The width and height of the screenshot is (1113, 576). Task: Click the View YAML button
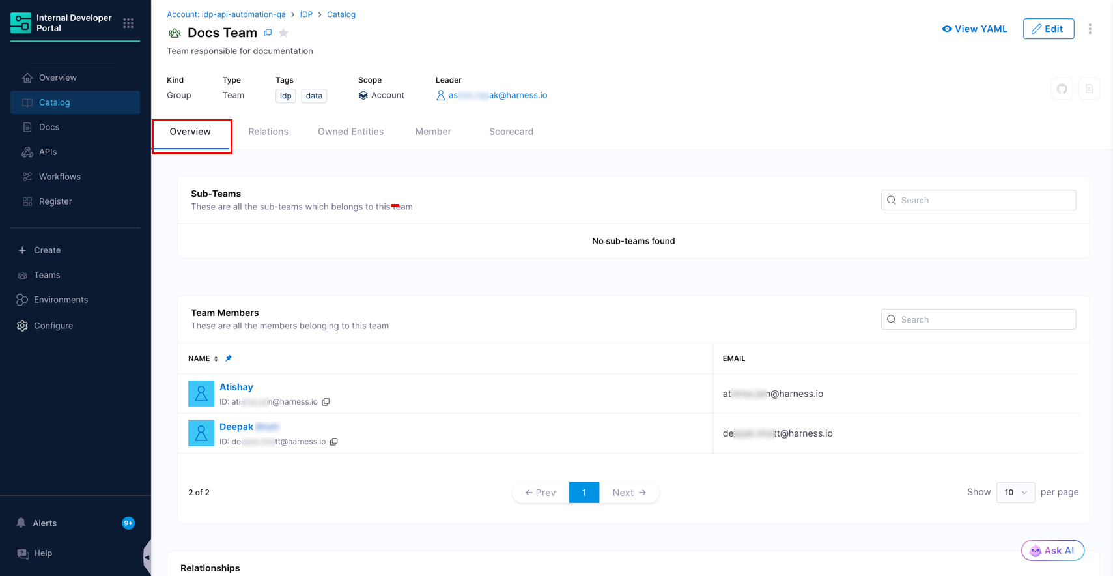pos(974,29)
